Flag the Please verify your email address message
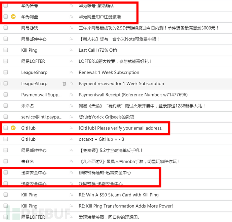Image resolution: width=232 pixels, height=222 pixels. coord(71,128)
